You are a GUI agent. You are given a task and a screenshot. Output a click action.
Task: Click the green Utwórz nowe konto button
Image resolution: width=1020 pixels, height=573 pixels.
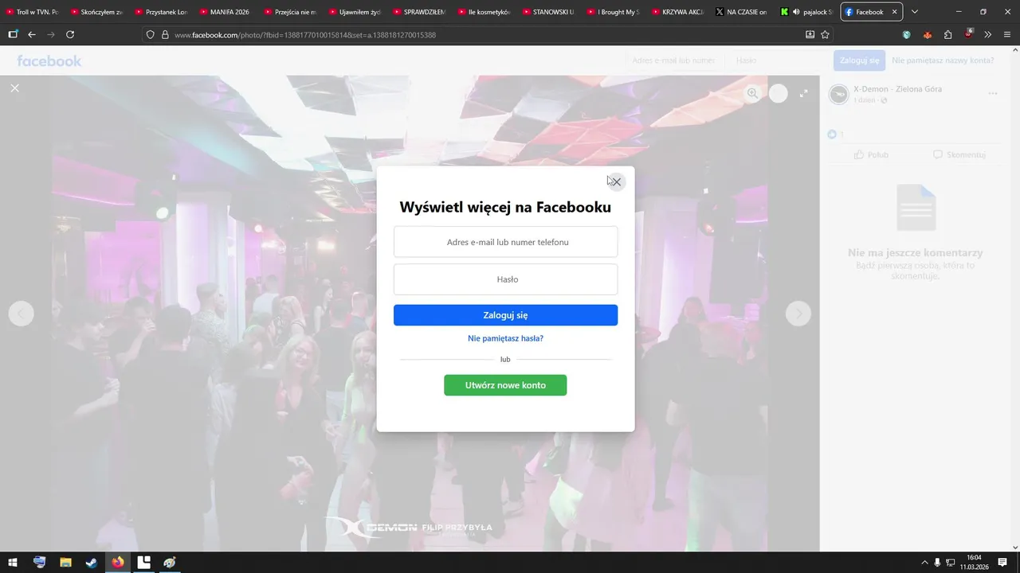[505, 385]
